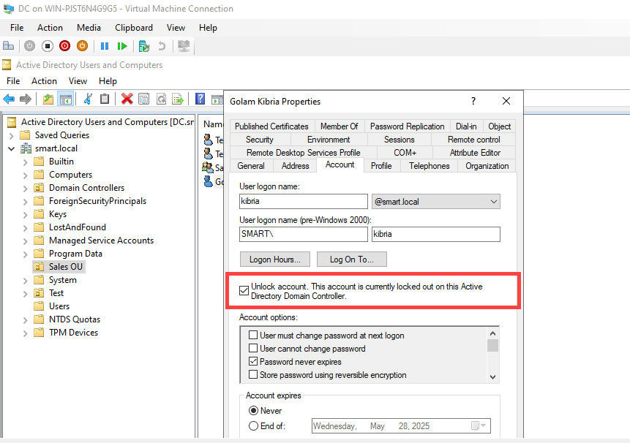The image size is (630, 443).
Task: Open the Clipboard menu of VM Connection
Action: (x=134, y=28)
